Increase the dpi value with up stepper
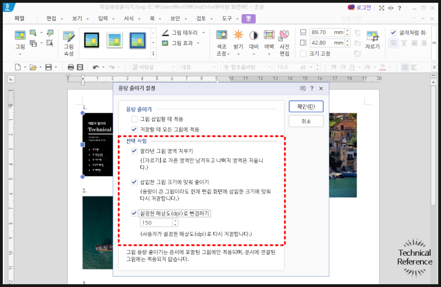Screen dimensions: 441x287 [x=175, y=221]
